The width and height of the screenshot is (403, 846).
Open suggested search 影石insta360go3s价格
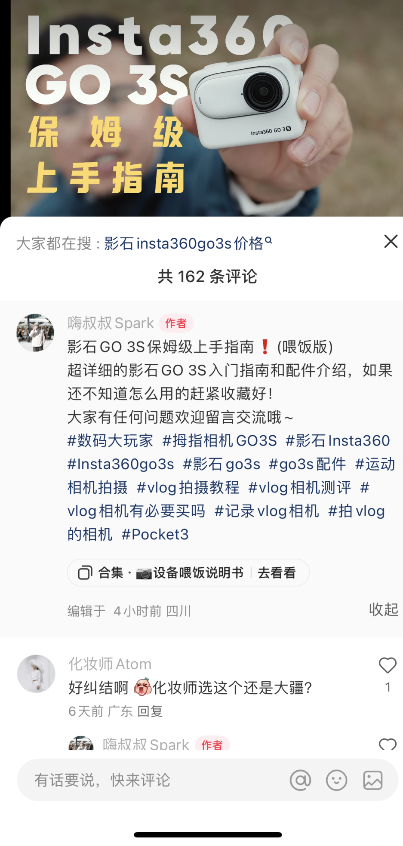tap(184, 243)
